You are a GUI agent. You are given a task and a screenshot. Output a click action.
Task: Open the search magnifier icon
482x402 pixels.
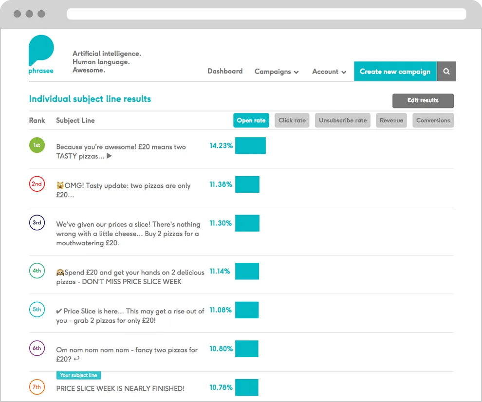tap(446, 72)
